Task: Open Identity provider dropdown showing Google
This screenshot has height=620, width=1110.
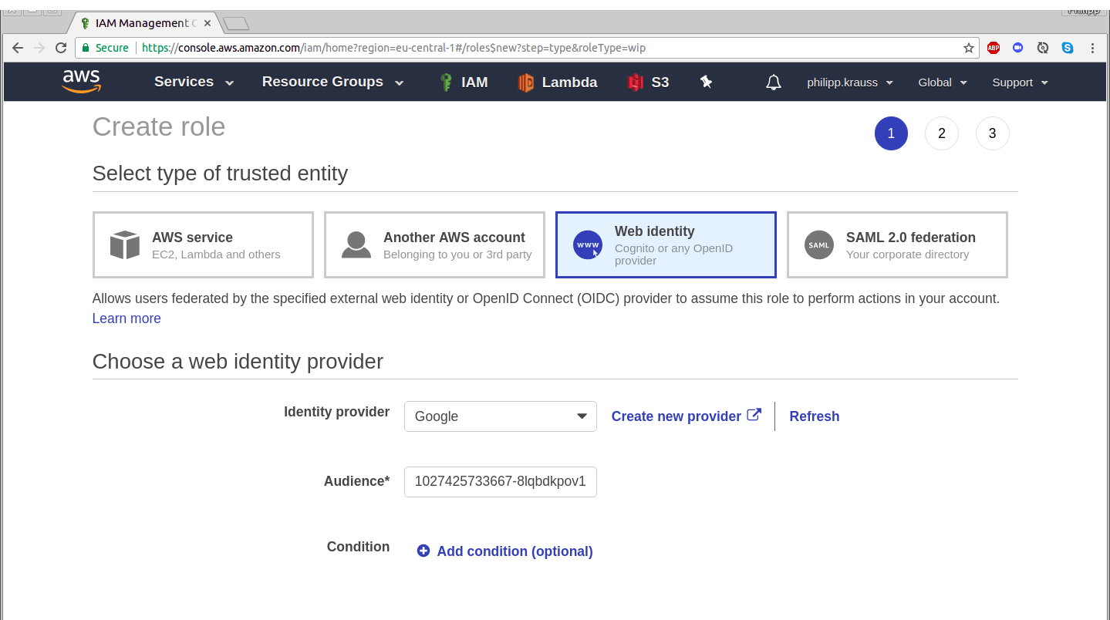Action: point(500,416)
